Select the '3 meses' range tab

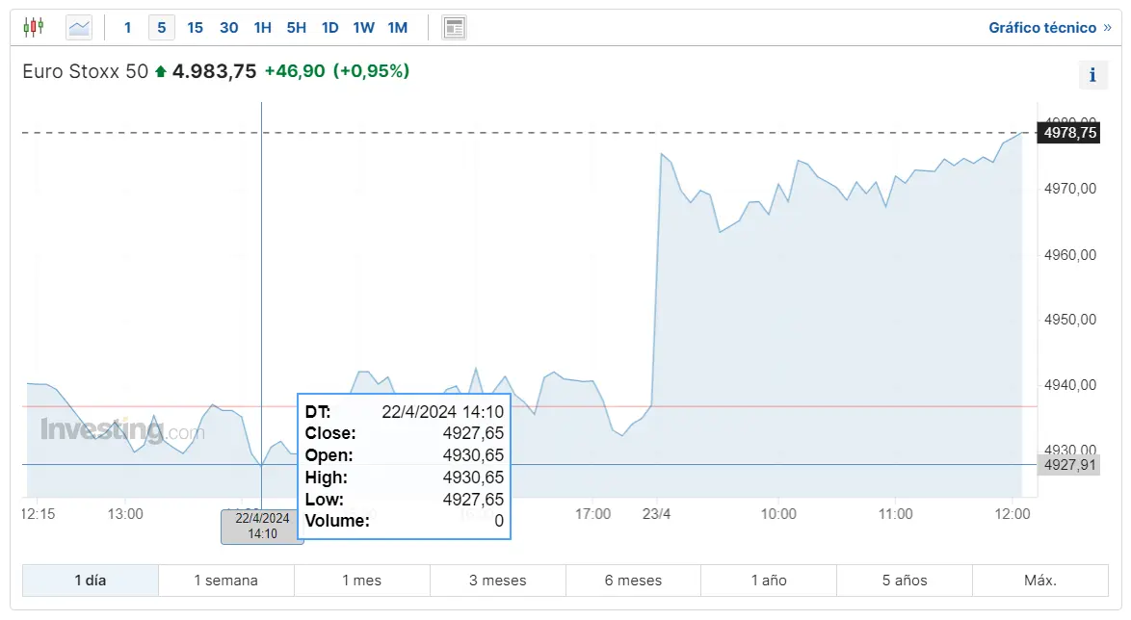[x=498, y=581]
